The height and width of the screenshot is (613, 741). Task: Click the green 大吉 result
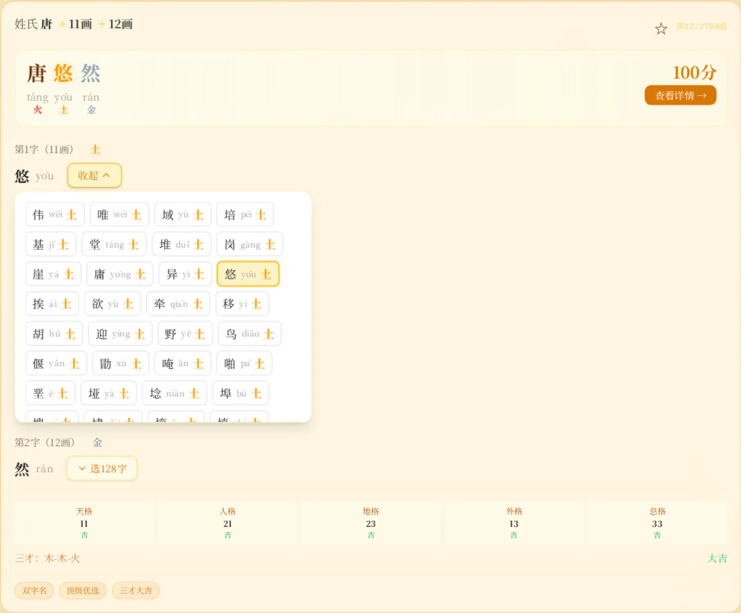[x=717, y=559]
